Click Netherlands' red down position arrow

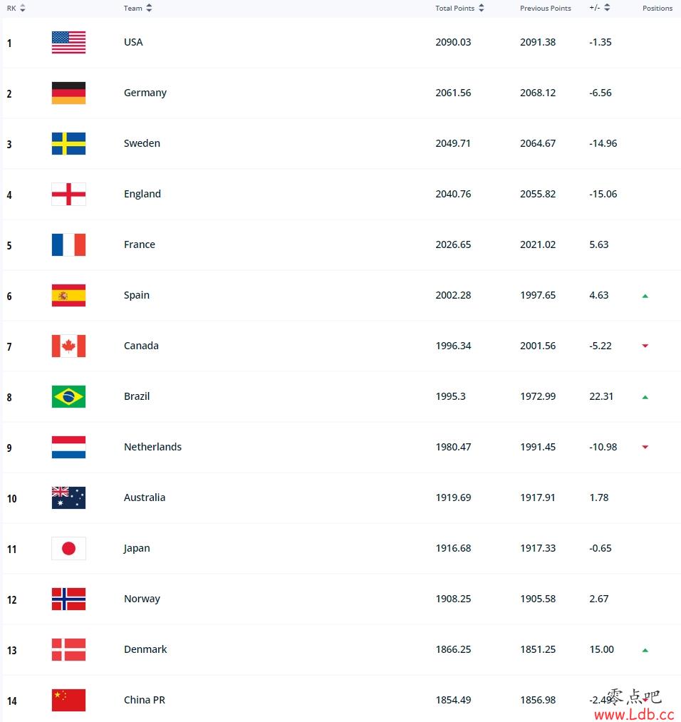pyautogui.click(x=645, y=447)
